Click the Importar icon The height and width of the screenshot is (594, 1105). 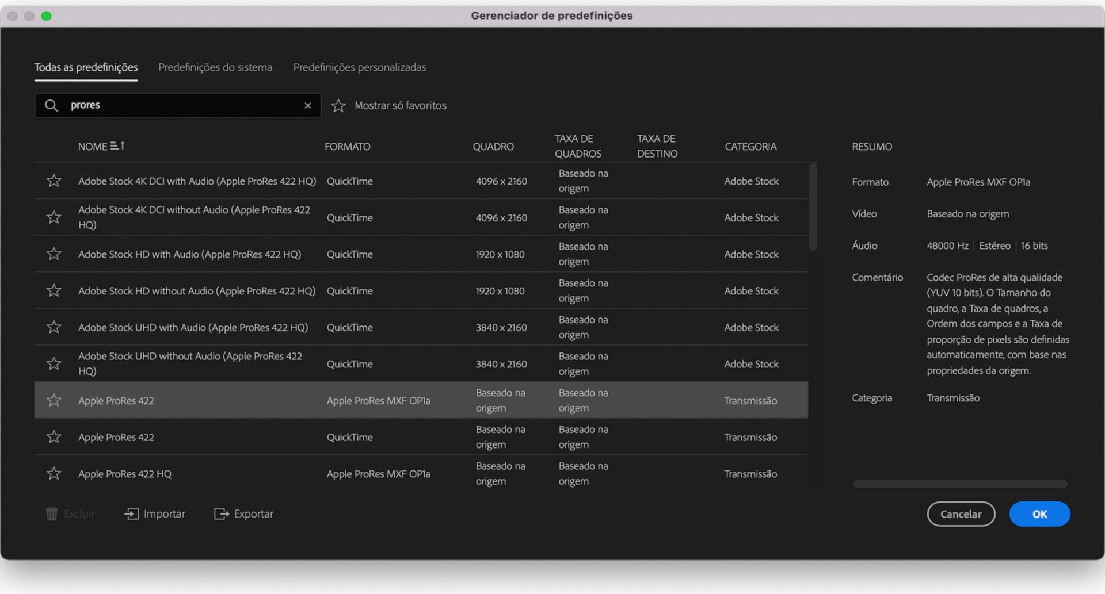(x=132, y=513)
